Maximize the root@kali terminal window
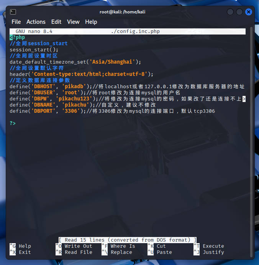The width and height of the screenshot is (259, 265). (239, 12)
